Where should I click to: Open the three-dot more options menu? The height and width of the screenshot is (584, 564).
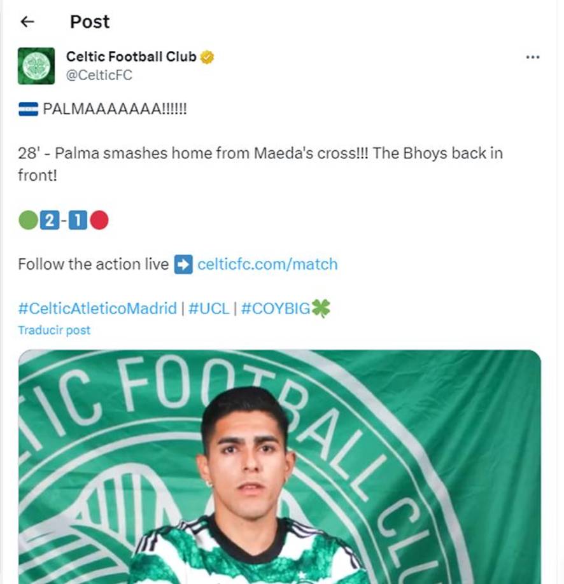click(x=533, y=57)
